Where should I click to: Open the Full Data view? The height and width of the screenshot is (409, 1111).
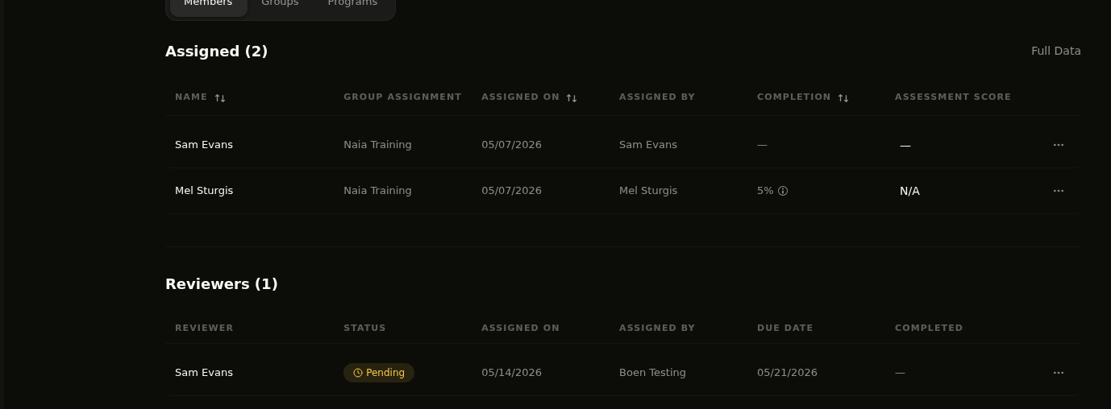1056,51
